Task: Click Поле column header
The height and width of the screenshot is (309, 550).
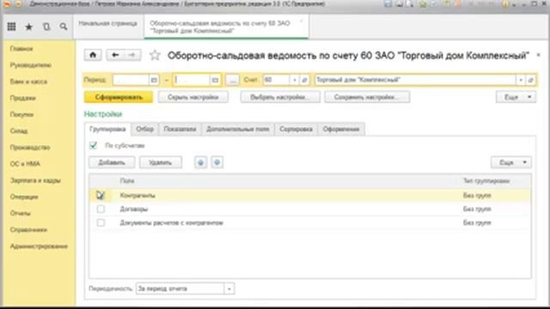Action: point(127,181)
